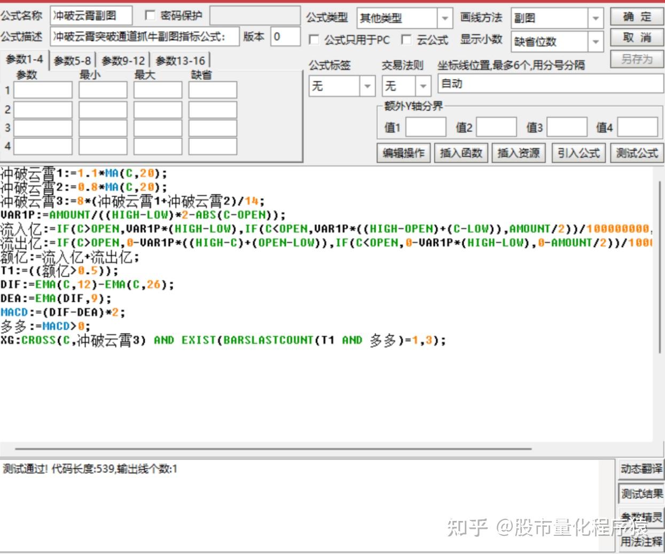The width and height of the screenshot is (665, 554).
Task: Click the 冲破云霄3 definition line
Action: pos(132,201)
